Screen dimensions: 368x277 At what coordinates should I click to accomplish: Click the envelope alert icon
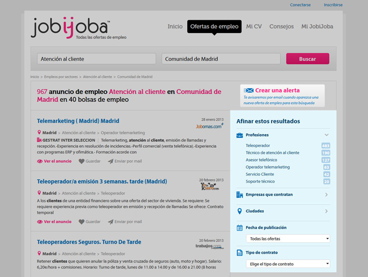point(248,90)
